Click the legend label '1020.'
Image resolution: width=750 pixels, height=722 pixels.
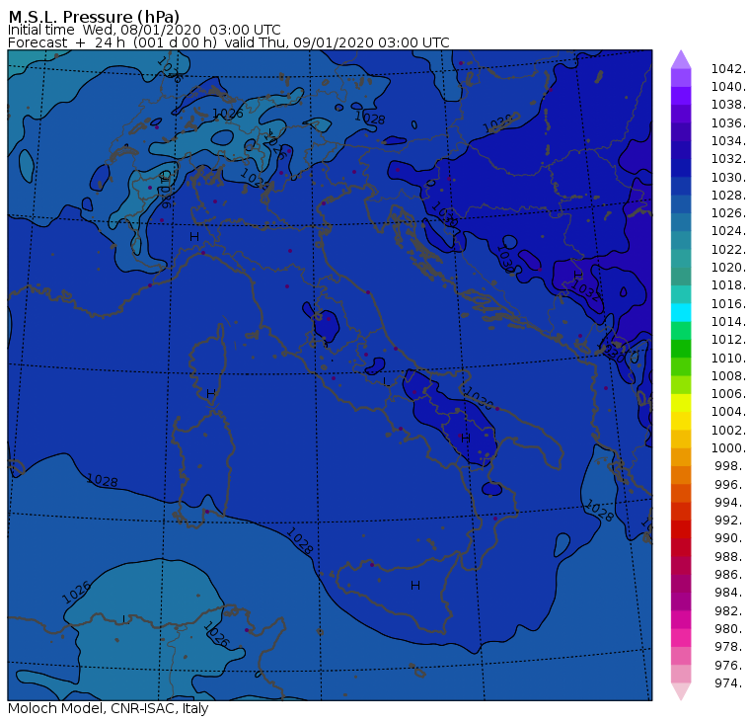pyautogui.click(x=728, y=267)
